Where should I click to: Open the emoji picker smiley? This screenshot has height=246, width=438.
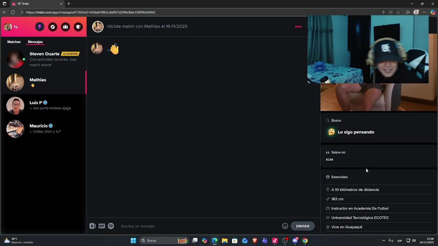coord(285,226)
